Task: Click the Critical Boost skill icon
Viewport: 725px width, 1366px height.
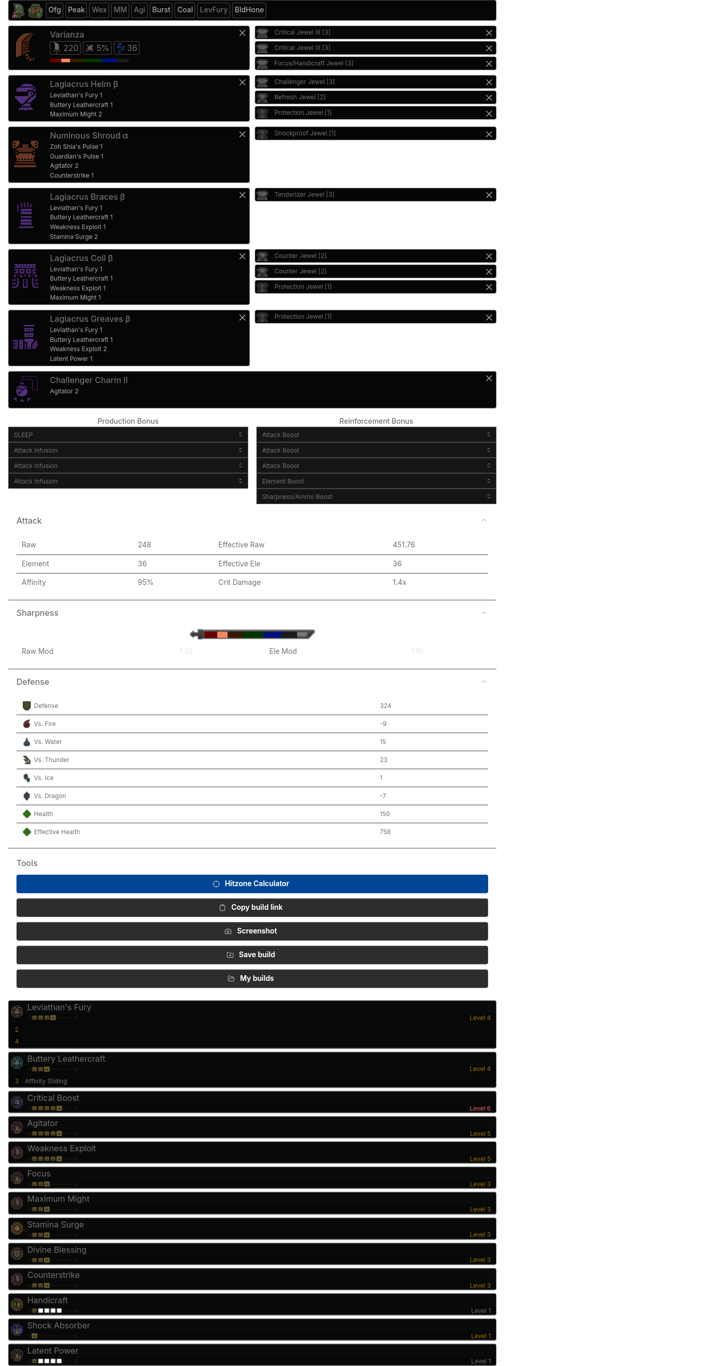Action: click(x=17, y=1102)
